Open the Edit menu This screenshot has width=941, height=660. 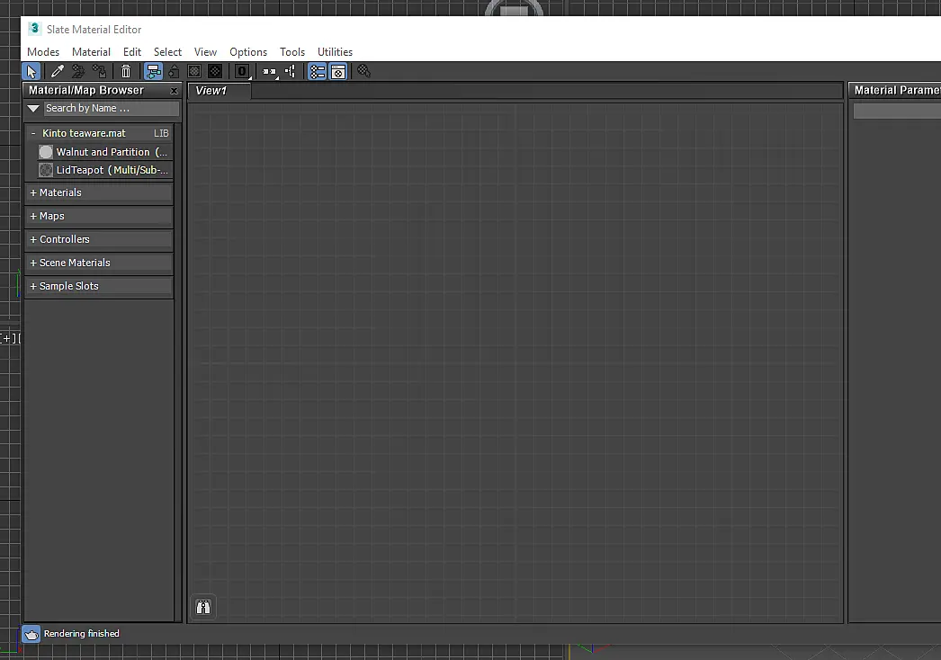[x=132, y=52]
